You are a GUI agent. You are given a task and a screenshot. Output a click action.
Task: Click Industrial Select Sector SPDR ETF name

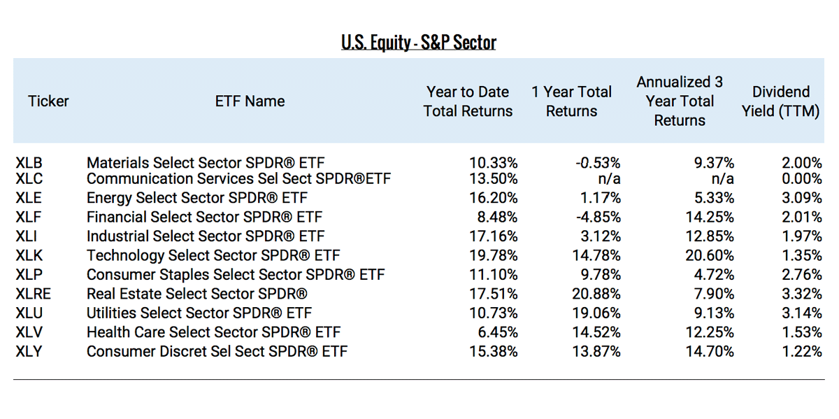pyautogui.click(x=206, y=236)
